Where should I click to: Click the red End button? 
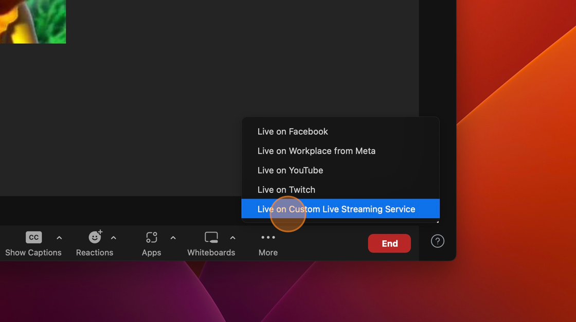(x=389, y=243)
